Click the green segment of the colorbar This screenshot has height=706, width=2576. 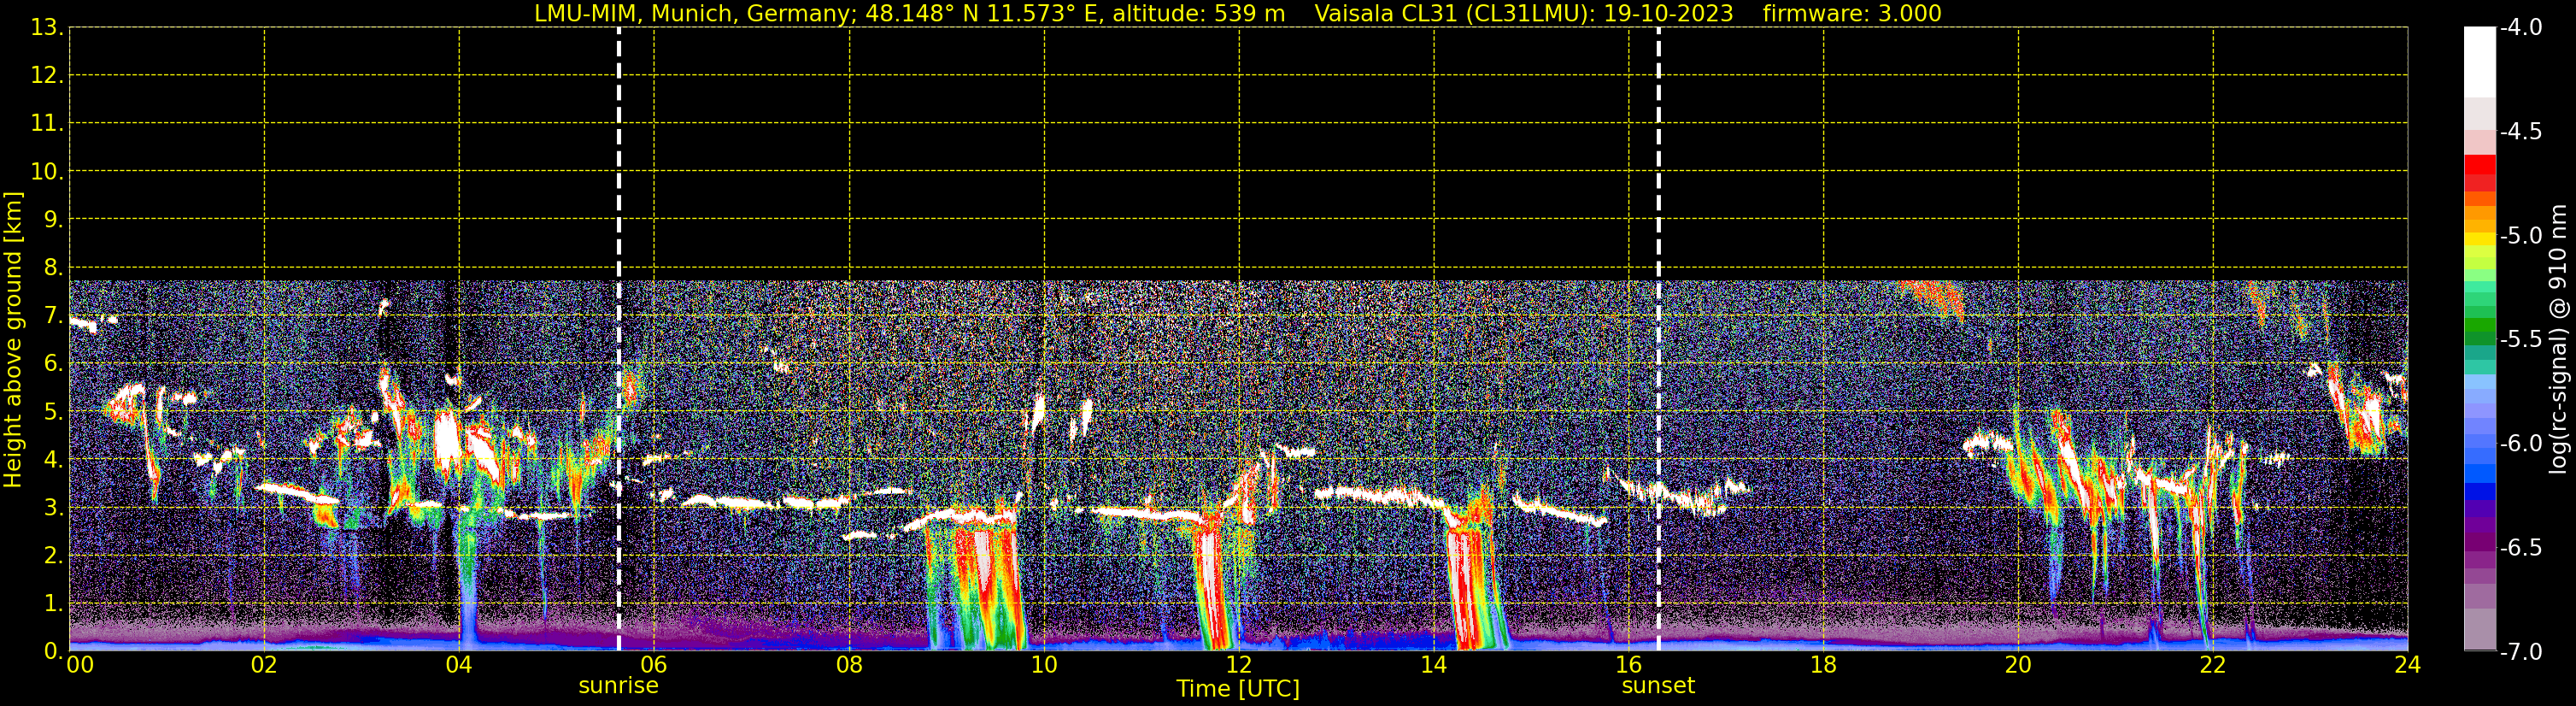click(2479, 325)
